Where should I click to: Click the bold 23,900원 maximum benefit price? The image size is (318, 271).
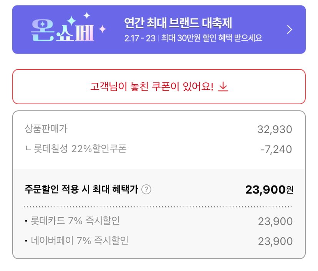pyautogui.click(x=269, y=189)
